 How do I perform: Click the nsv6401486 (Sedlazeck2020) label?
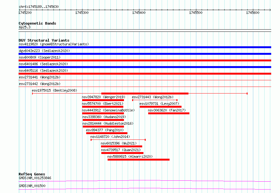point(43,64)
